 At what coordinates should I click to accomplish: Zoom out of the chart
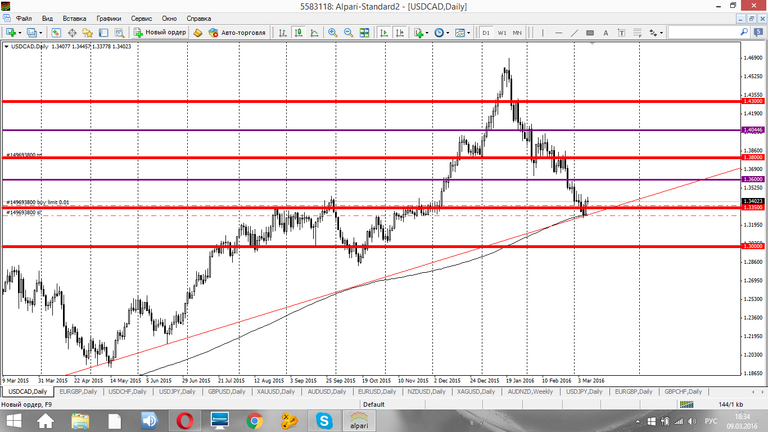click(349, 33)
